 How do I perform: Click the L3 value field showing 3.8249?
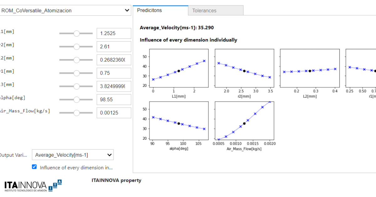click(114, 86)
